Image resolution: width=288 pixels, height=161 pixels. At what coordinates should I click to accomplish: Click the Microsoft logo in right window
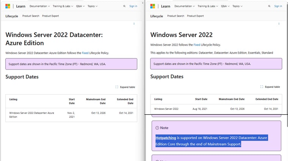point(153,6)
